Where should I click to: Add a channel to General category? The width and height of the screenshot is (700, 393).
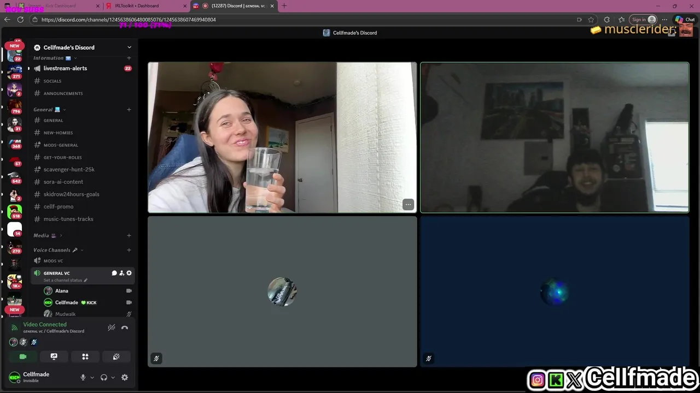129,110
